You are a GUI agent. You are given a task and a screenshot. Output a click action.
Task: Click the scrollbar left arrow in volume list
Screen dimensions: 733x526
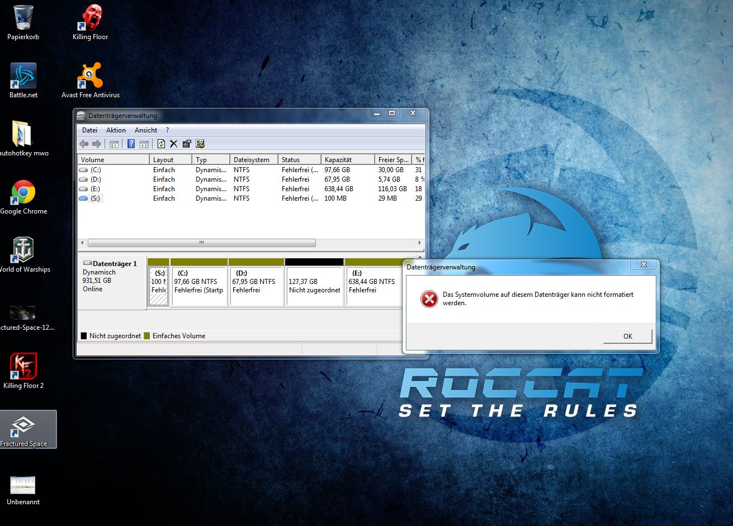coord(82,243)
